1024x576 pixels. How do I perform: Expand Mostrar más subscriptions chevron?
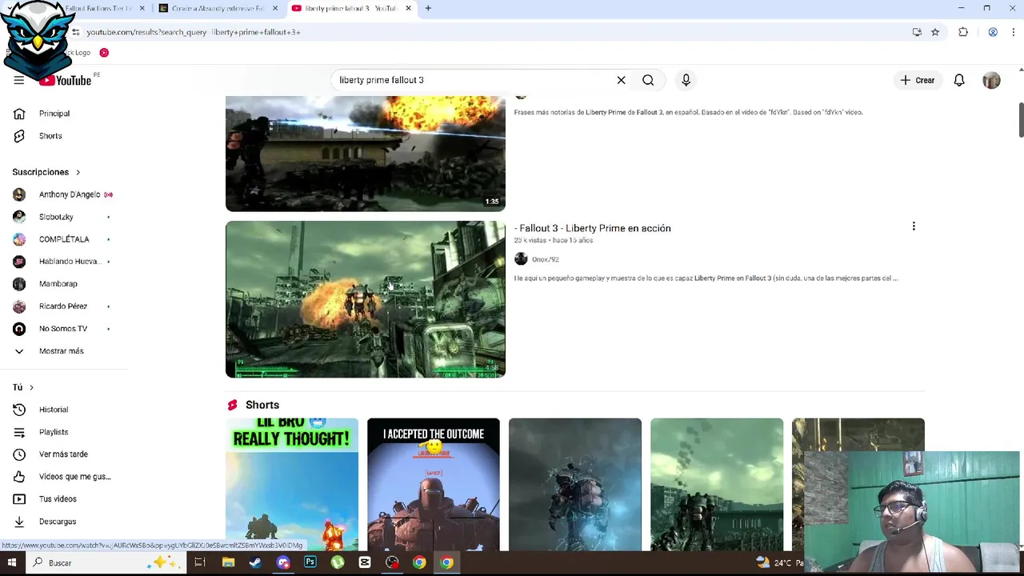[x=19, y=351]
